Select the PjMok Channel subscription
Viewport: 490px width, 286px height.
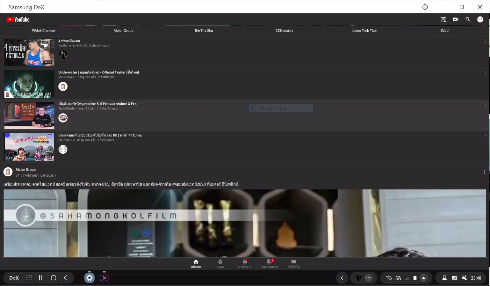pos(43,31)
